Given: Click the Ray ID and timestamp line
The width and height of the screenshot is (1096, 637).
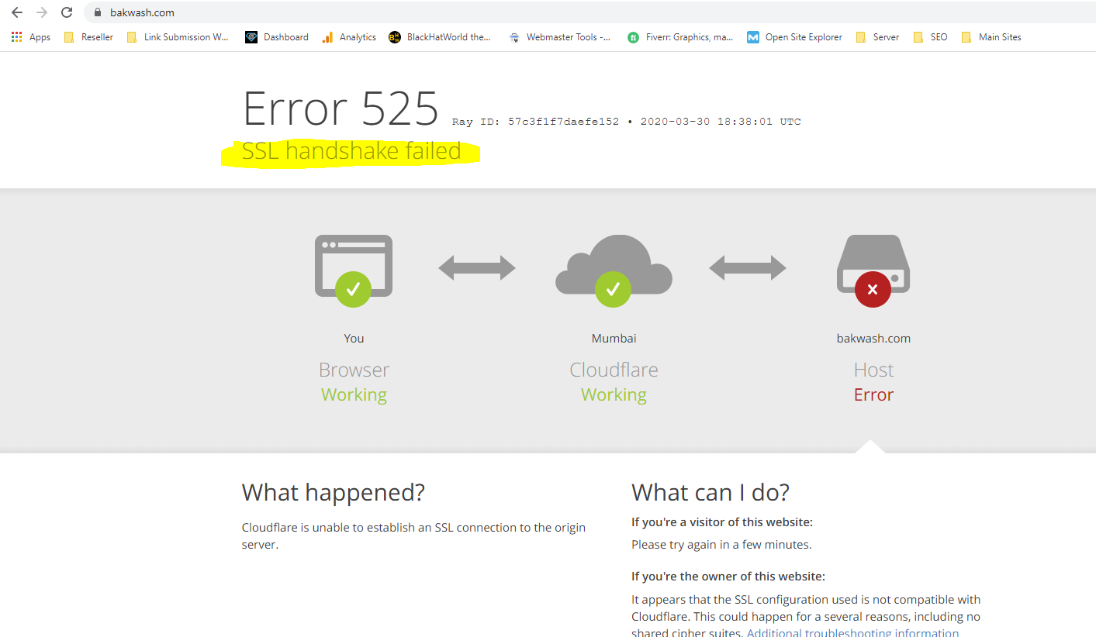Looking at the screenshot, I should click(627, 122).
